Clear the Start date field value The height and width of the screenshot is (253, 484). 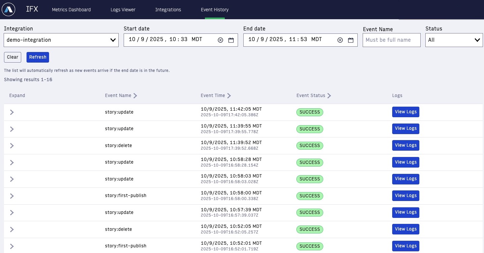pyautogui.click(x=220, y=40)
